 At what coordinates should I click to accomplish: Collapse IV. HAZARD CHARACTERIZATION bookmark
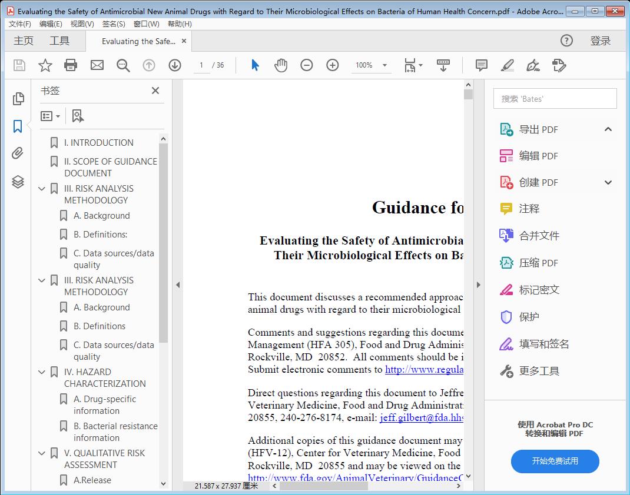(x=42, y=372)
